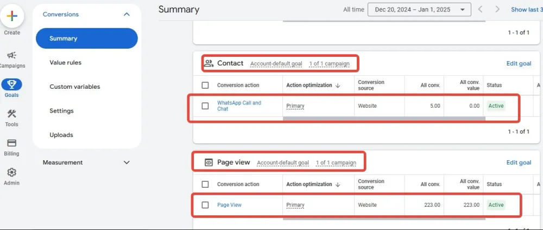Open Tools wrench icon

(12, 114)
